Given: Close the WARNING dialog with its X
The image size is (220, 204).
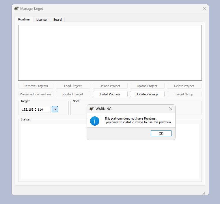Looking at the screenshot, I should coord(171,109).
